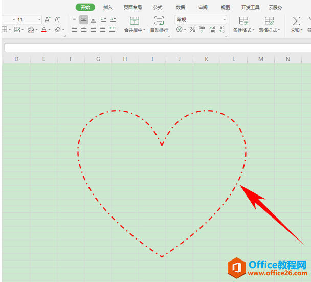The width and height of the screenshot is (311, 282).
Task: Expand the 表格样式 dropdown arrow
Action: 279,30
